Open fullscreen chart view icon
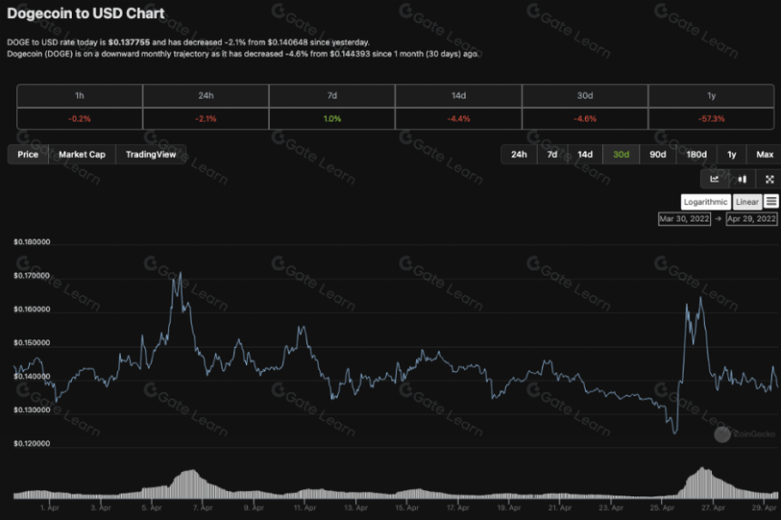781x520 pixels. pos(769,179)
